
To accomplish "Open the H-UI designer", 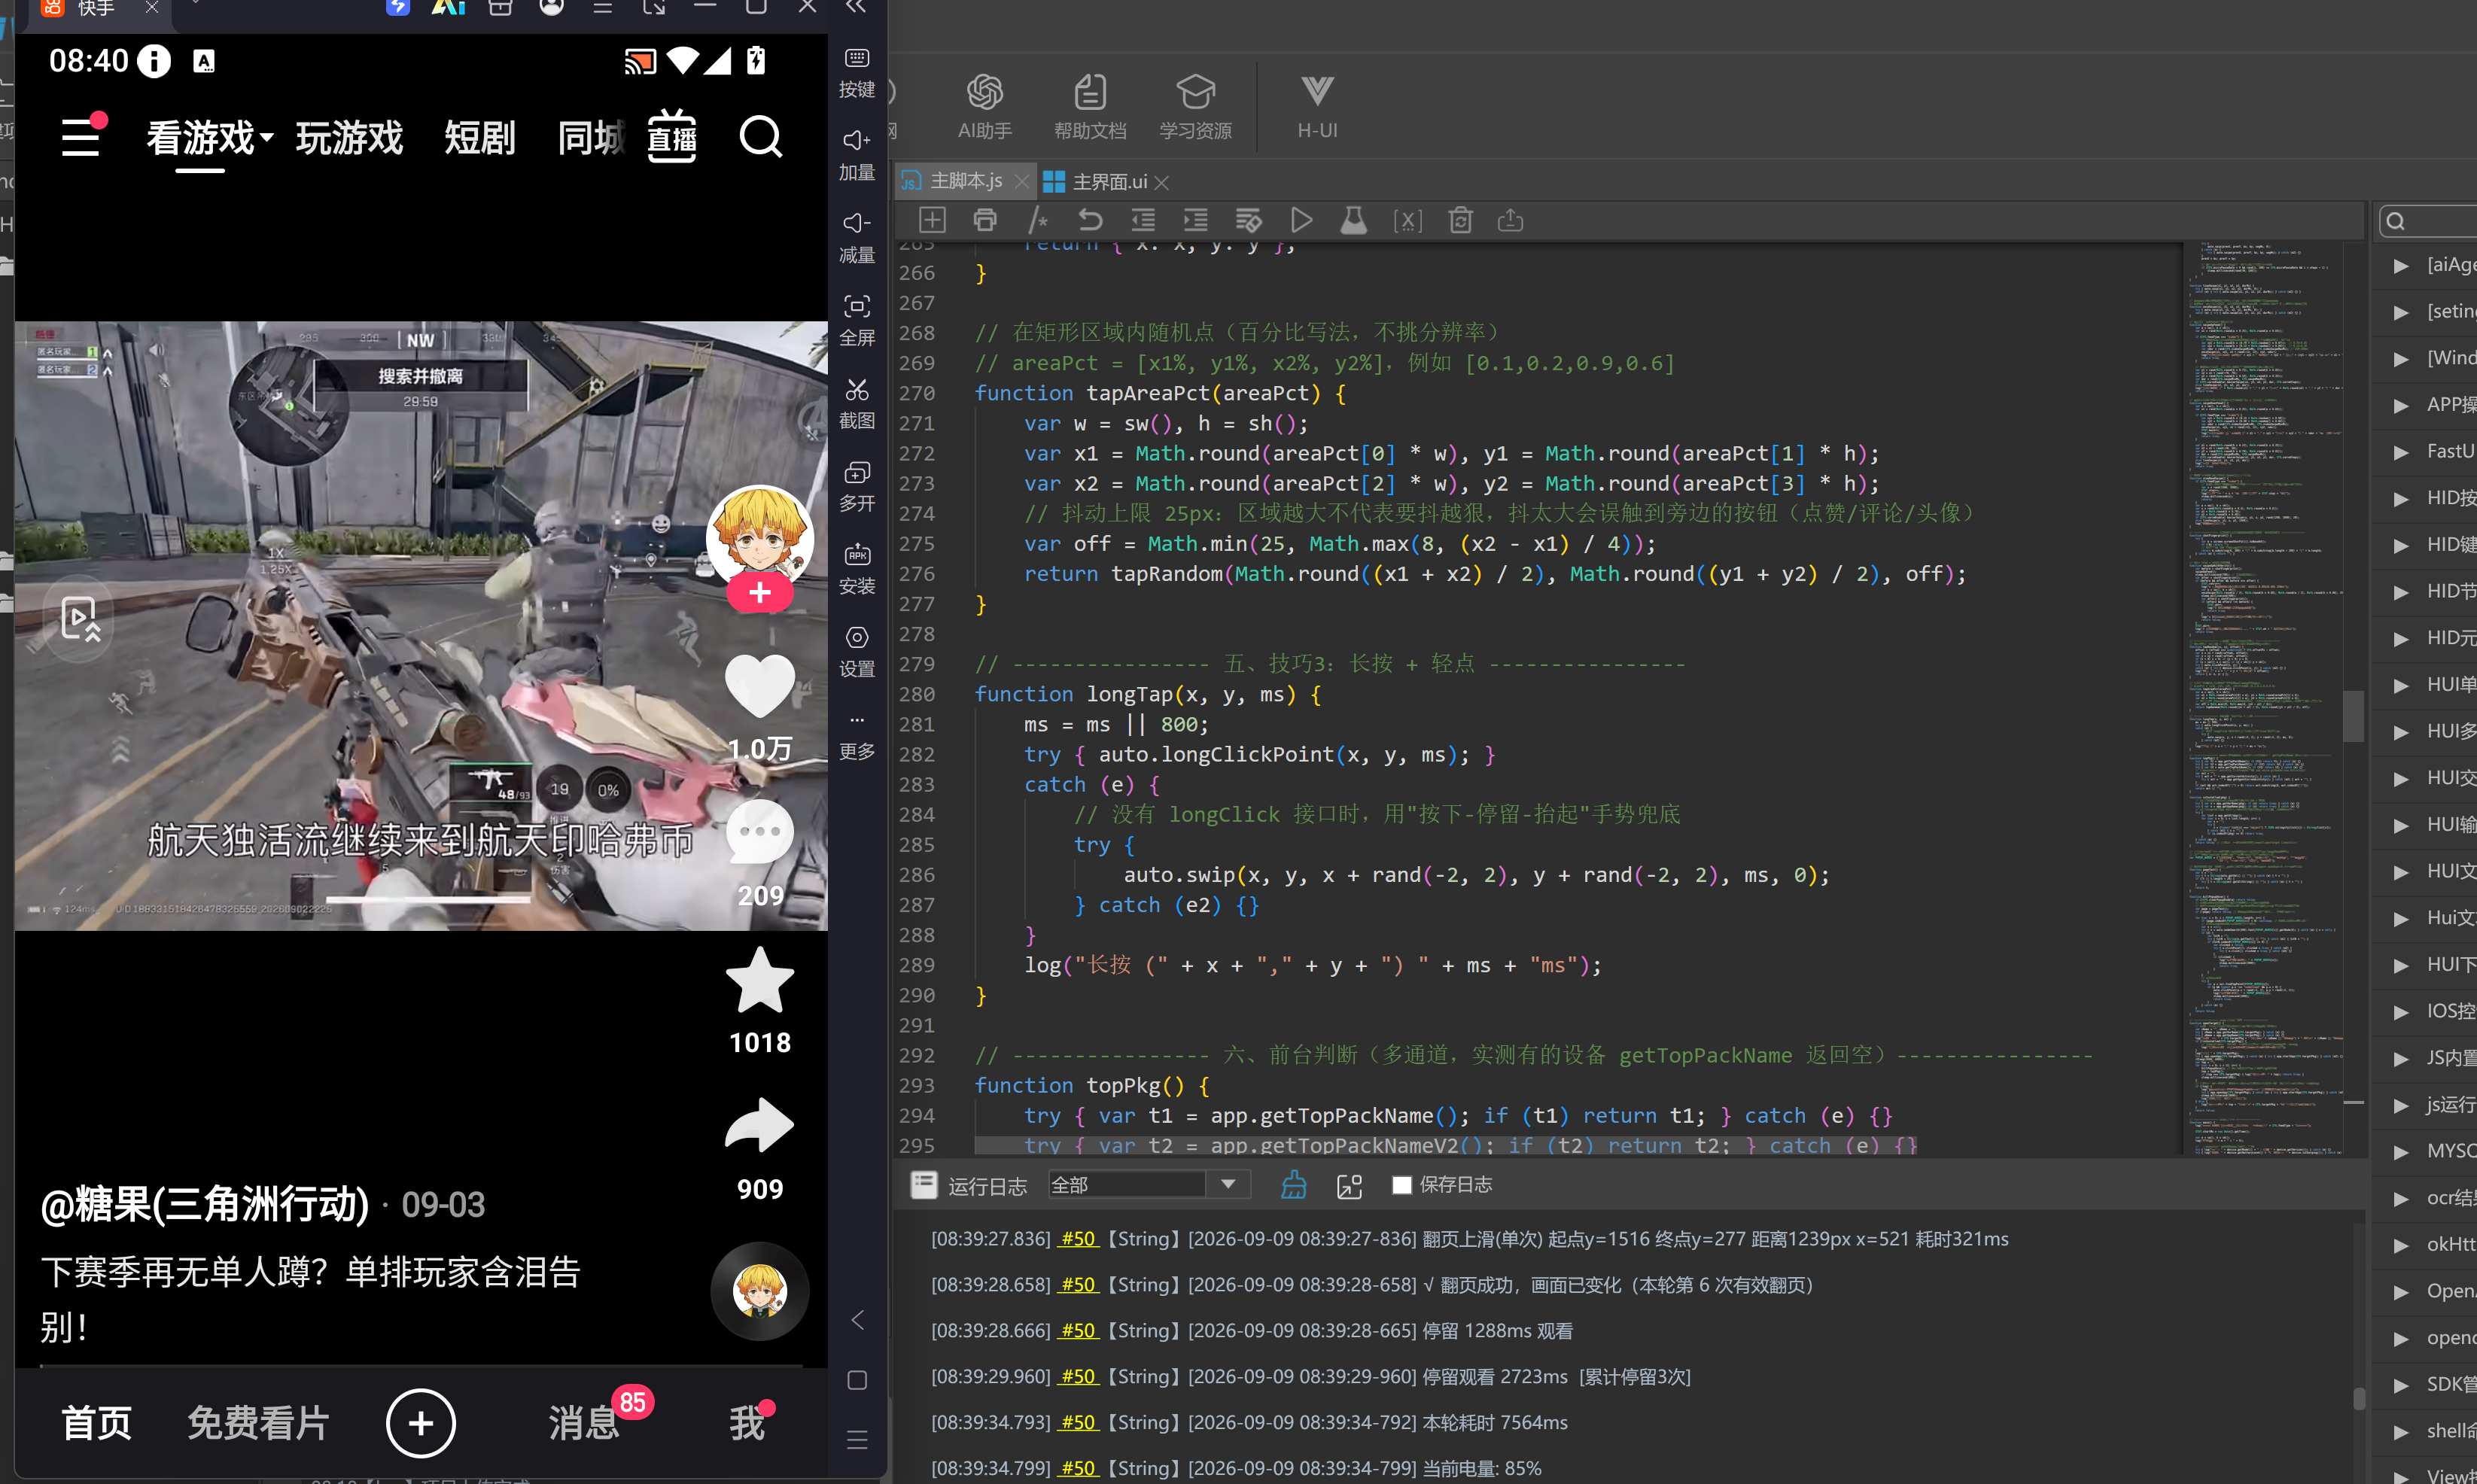I will [1317, 106].
